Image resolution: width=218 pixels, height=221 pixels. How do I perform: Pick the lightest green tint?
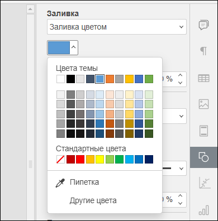coord(149,94)
